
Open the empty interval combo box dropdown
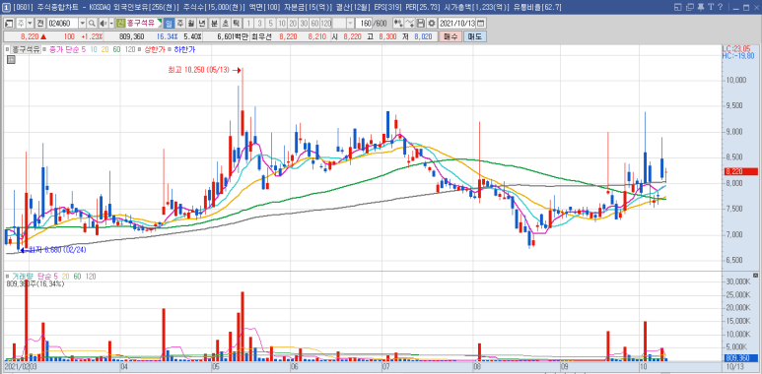[350, 24]
